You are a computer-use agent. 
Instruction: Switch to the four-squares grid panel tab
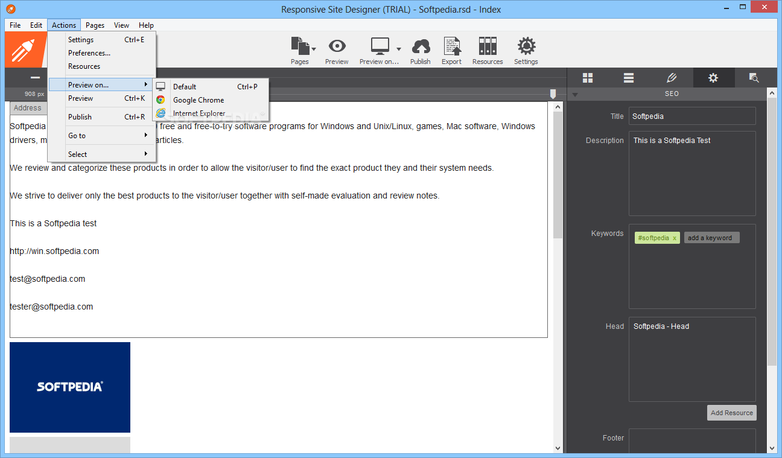coord(588,78)
